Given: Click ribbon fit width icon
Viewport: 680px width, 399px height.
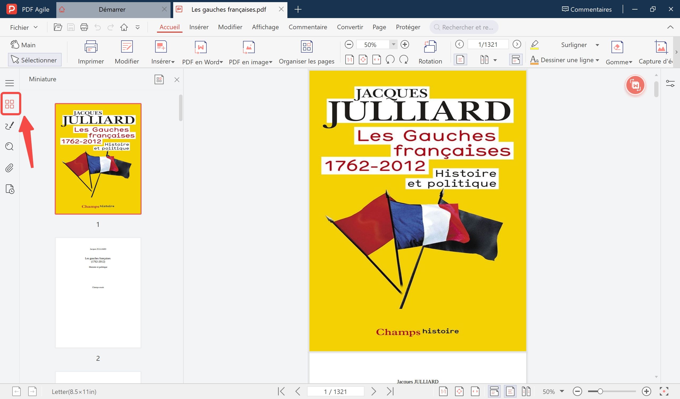Looking at the screenshot, I should (376, 60).
